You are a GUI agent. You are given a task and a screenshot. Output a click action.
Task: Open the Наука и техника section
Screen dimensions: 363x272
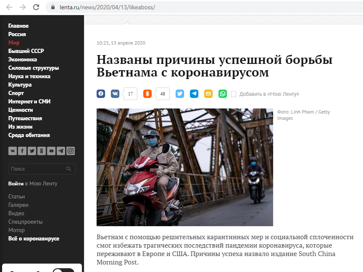tap(29, 76)
